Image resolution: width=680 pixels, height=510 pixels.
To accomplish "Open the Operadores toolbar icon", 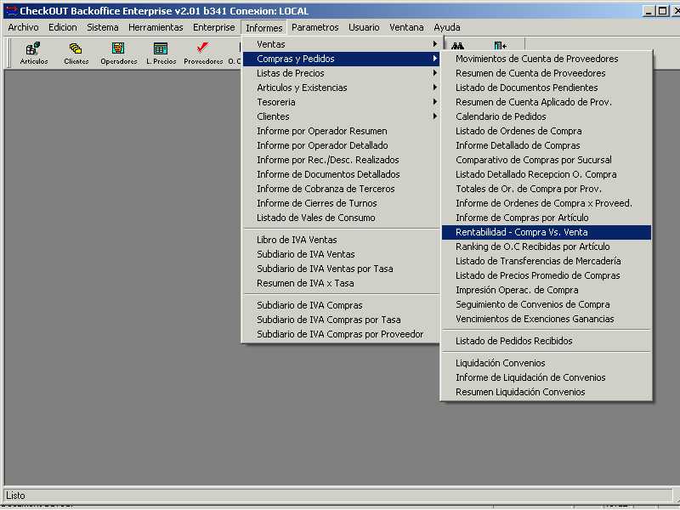I will point(118,53).
